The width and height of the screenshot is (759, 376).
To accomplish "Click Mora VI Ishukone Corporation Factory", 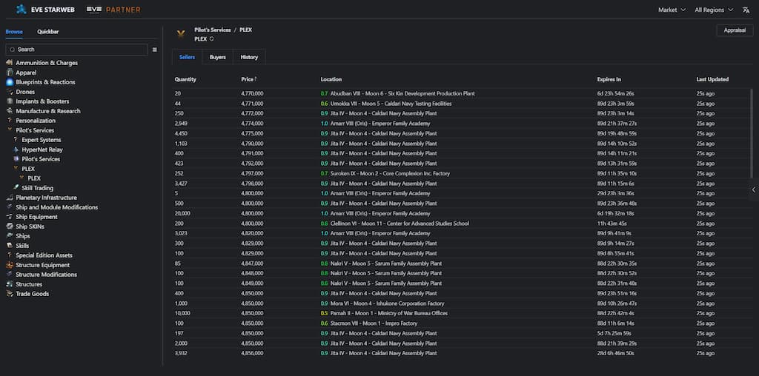I will click(x=387, y=303).
